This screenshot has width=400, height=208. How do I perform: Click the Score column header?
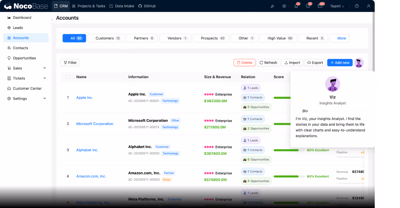point(279,77)
